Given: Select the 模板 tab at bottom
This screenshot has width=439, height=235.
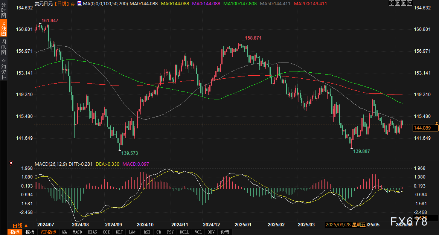Looking at the screenshot, I should (x=30, y=232).
